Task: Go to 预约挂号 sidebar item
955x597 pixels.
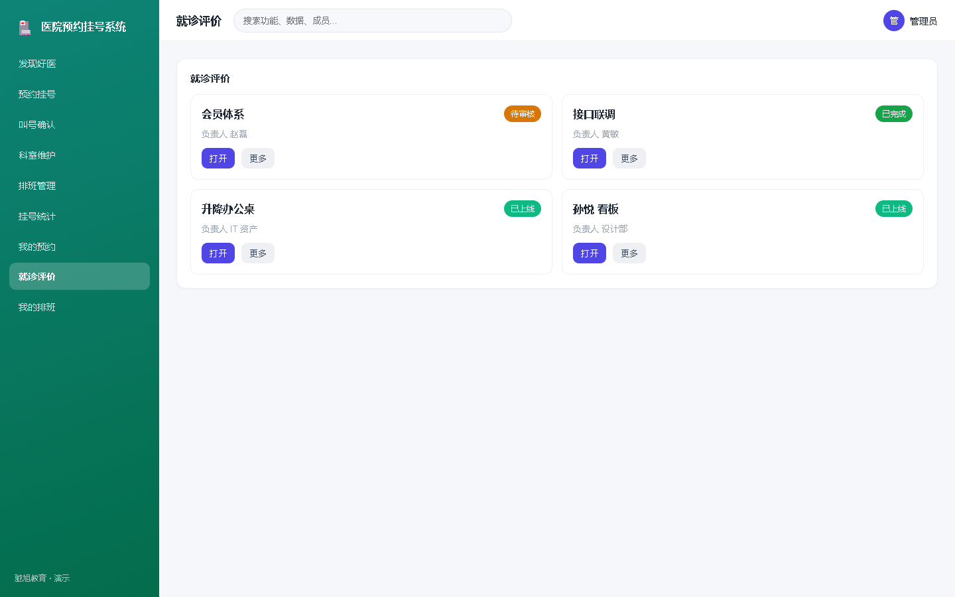Action: tap(80, 94)
